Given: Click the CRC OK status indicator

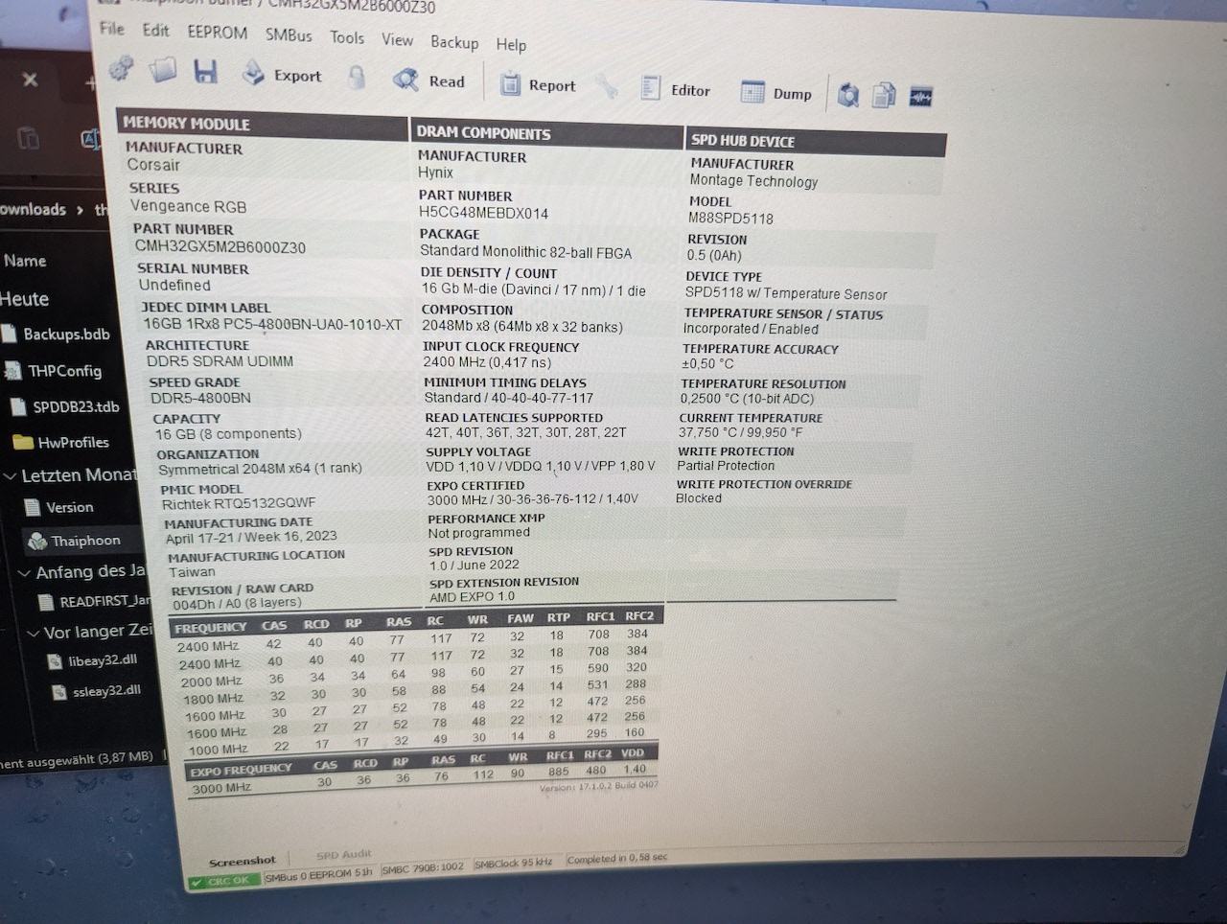Looking at the screenshot, I should click(x=222, y=880).
